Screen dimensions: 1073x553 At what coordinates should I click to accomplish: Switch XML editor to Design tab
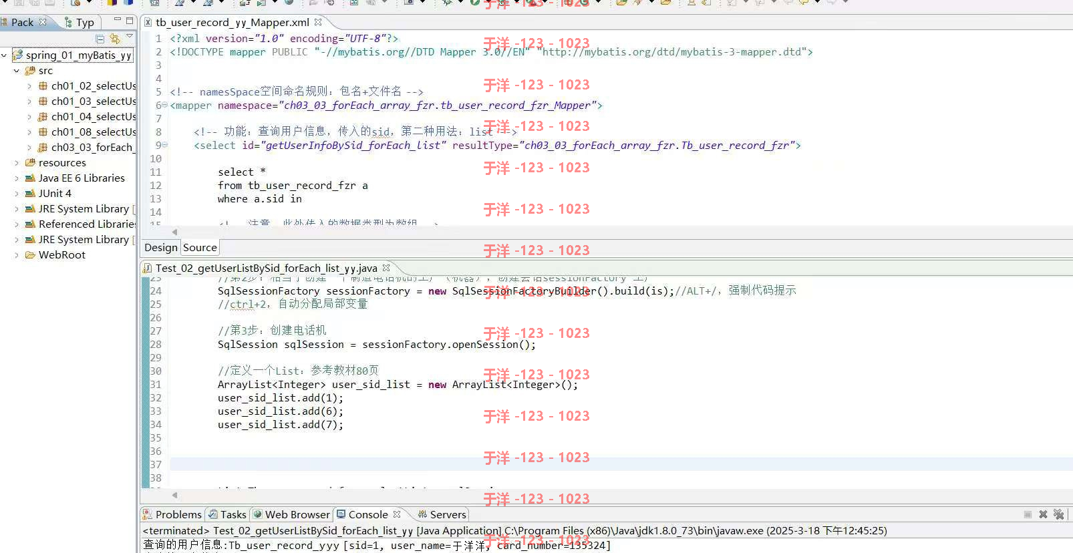(x=161, y=248)
